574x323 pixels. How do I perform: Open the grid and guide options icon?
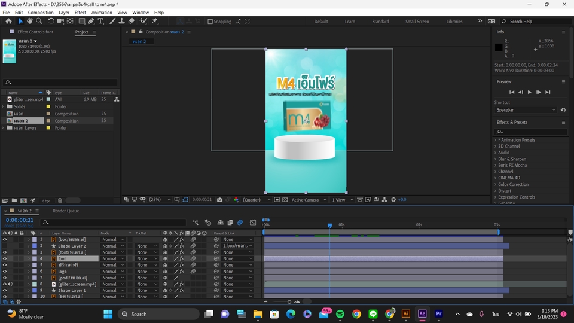pyautogui.click(x=177, y=200)
